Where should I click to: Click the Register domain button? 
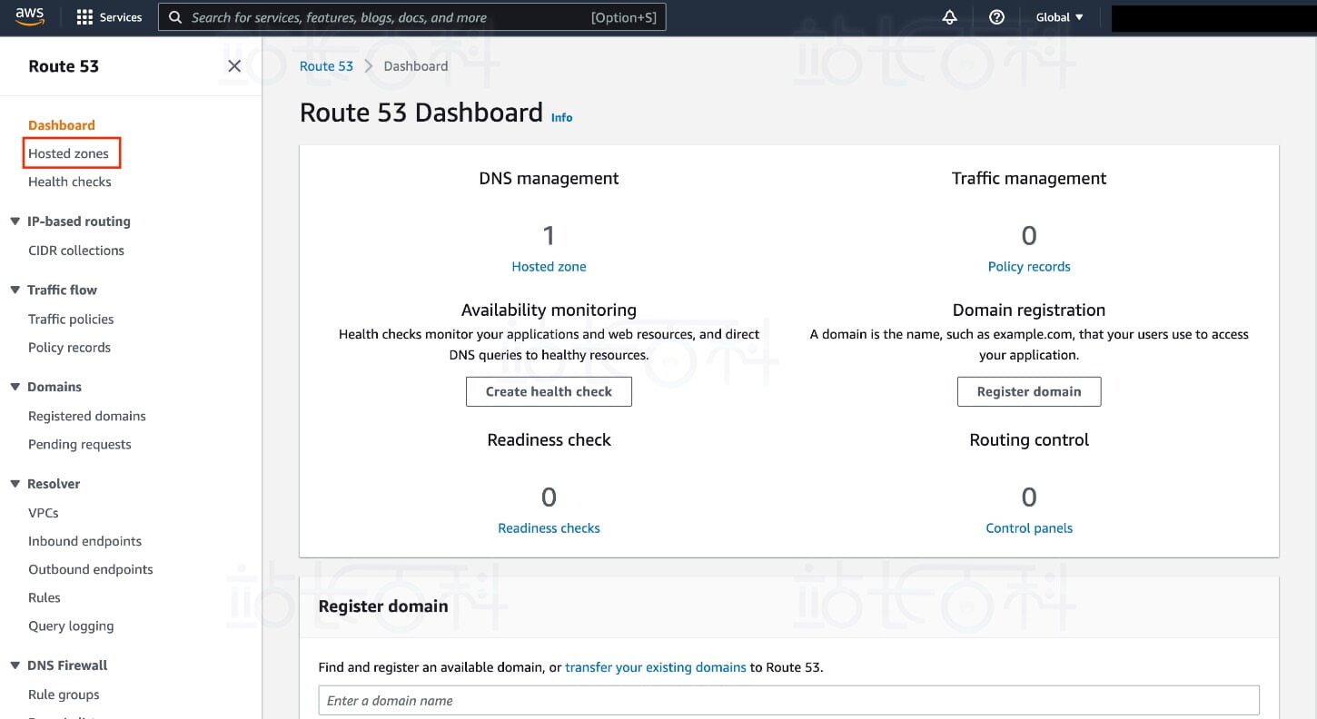(x=1029, y=391)
